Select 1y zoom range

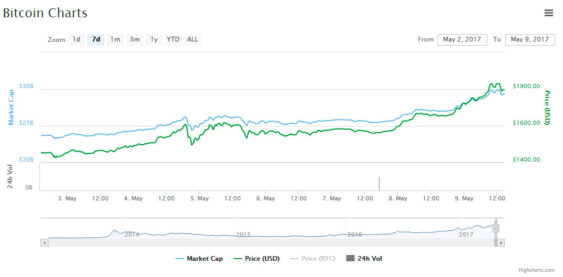(x=154, y=39)
